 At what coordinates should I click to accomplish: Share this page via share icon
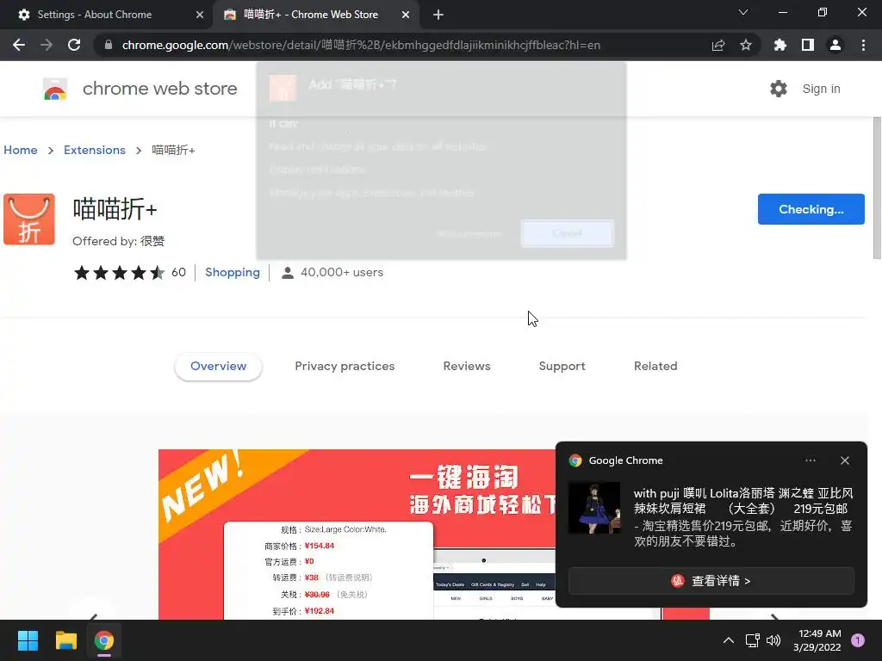(x=718, y=45)
